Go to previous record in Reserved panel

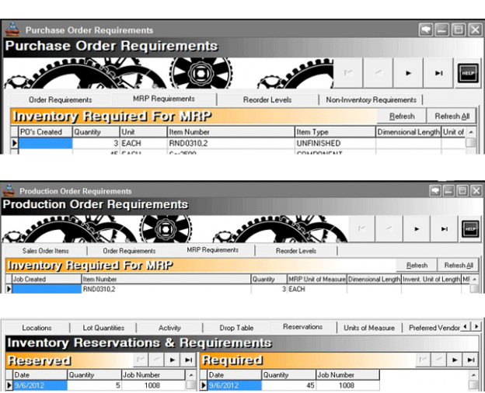156,360
